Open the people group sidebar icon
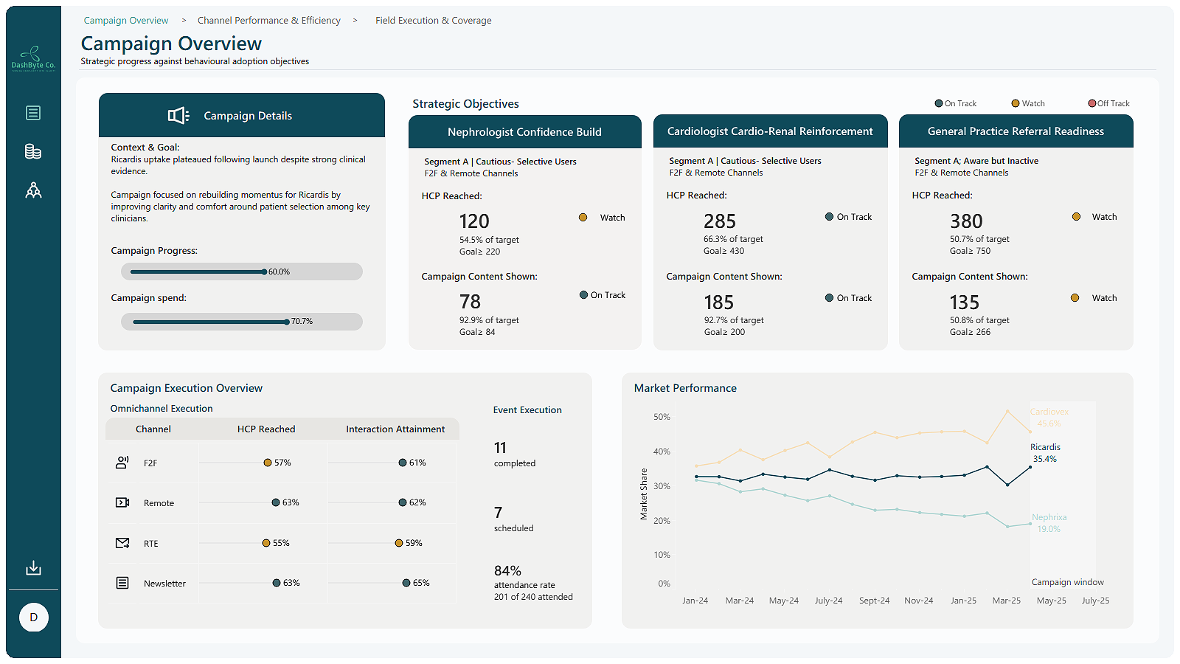 (x=33, y=190)
